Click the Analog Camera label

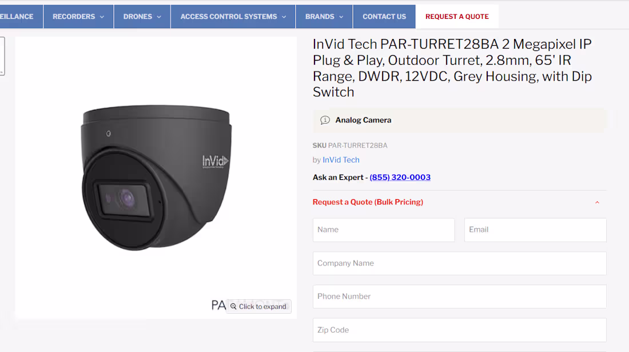[364, 120]
